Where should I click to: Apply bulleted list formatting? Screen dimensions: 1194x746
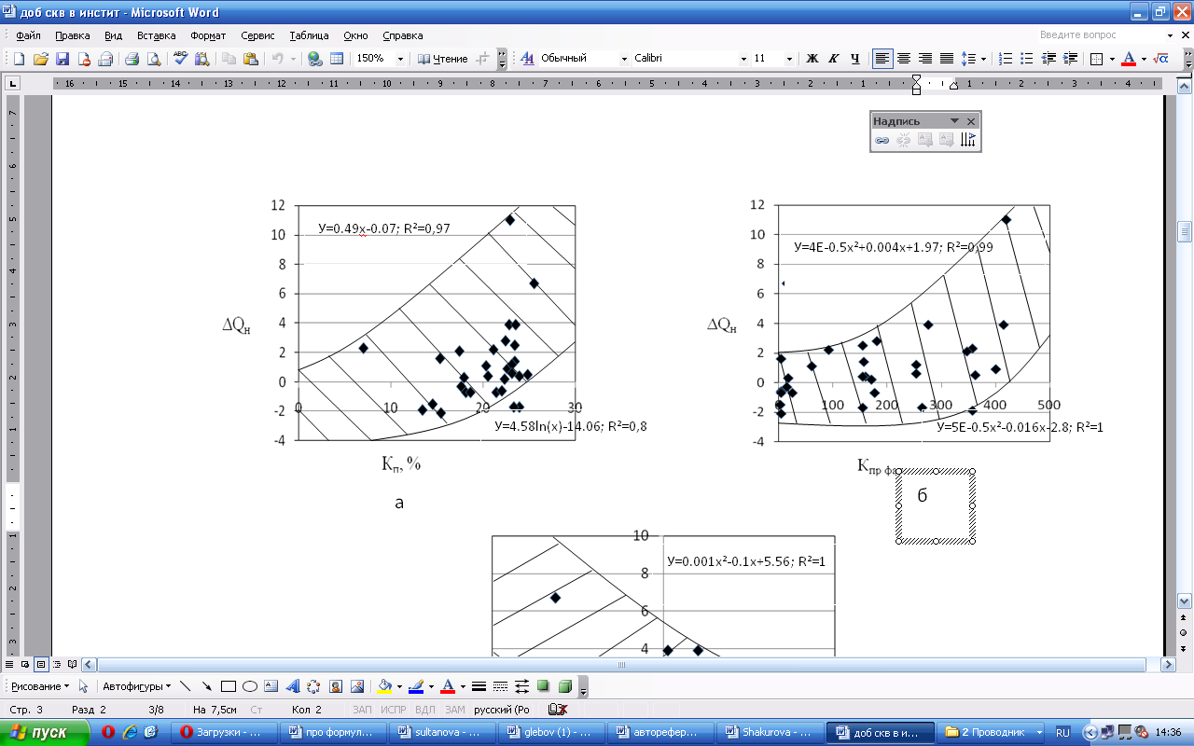[1027, 59]
